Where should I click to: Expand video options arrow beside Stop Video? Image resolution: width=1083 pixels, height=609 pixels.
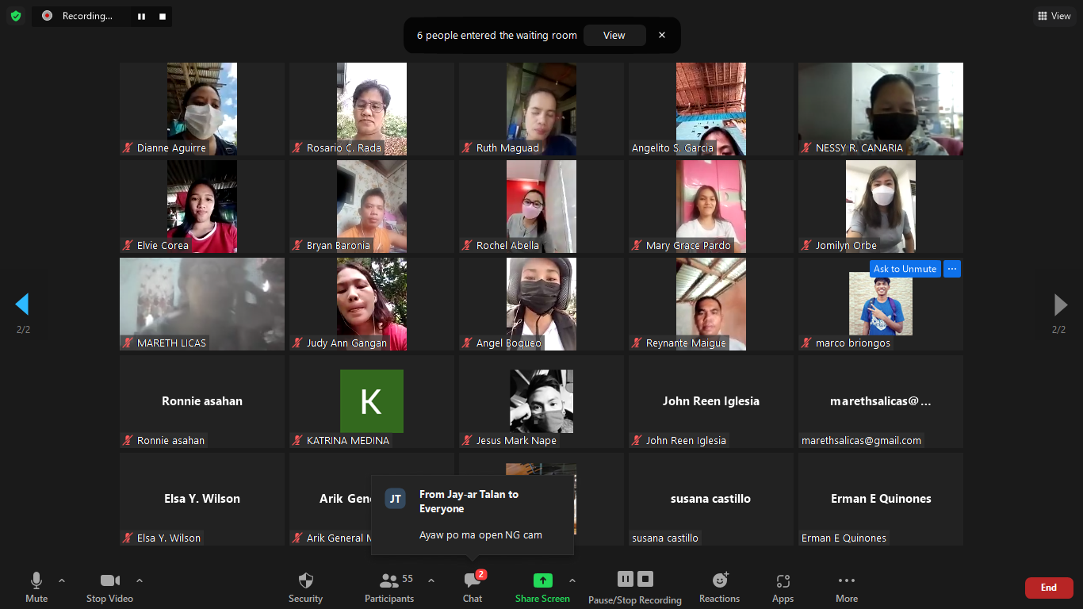[x=140, y=580]
